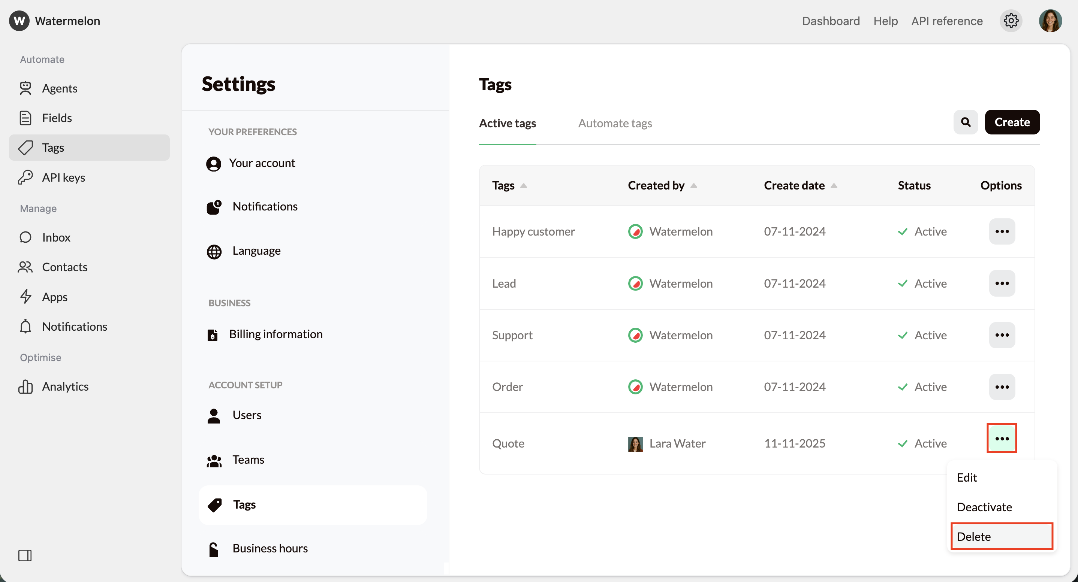Sort by the Create date column arrow

tap(834, 186)
